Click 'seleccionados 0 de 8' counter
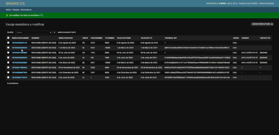This screenshot has width=279, height=135. (67, 32)
